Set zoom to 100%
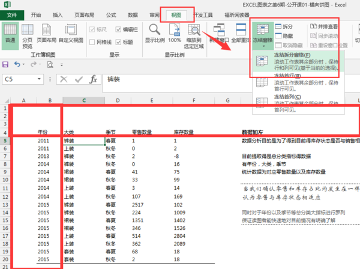The height and width of the screenshot is (269, 360). tap(175, 33)
